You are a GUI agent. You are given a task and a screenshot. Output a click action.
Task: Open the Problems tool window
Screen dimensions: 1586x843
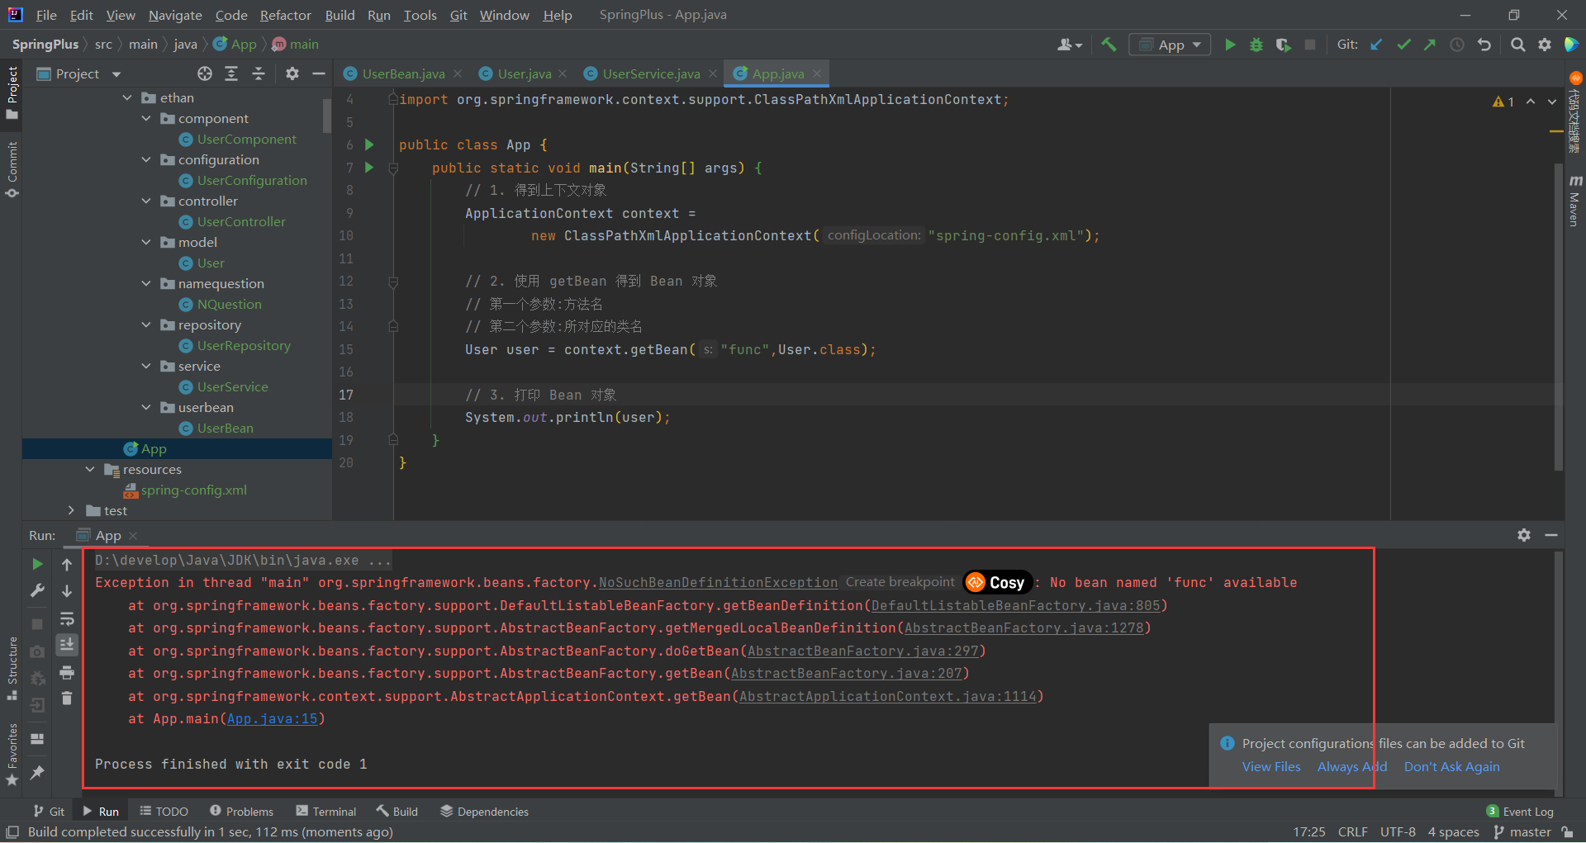tap(241, 811)
